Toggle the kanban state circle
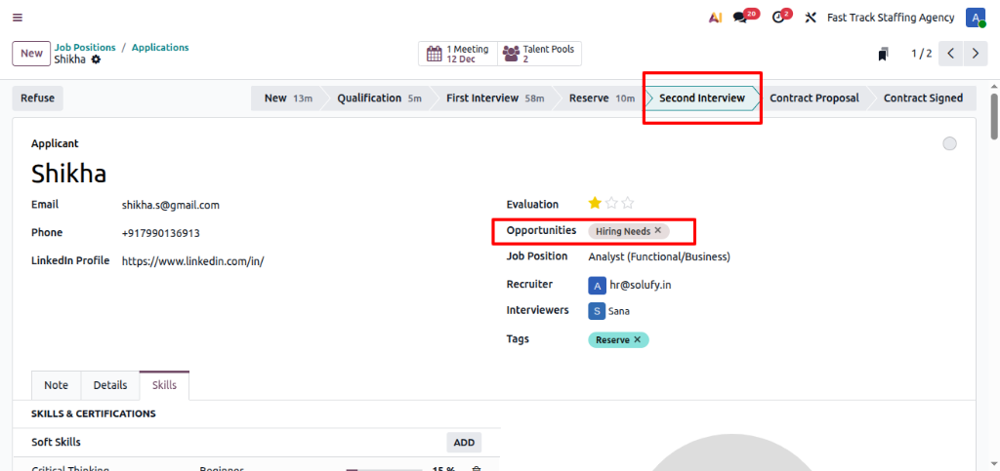 pyautogui.click(x=949, y=144)
